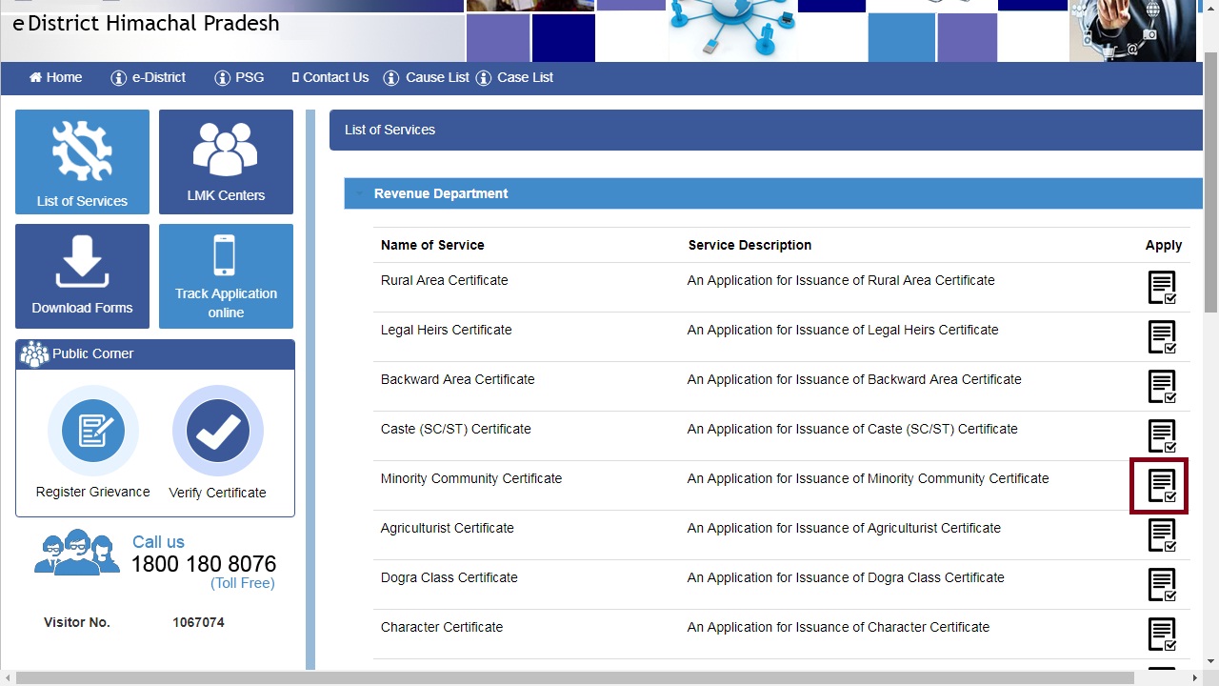Click the Apply icon for Caste (SC/ST) Certificate
The width and height of the screenshot is (1219, 686).
coord(1161,435)
